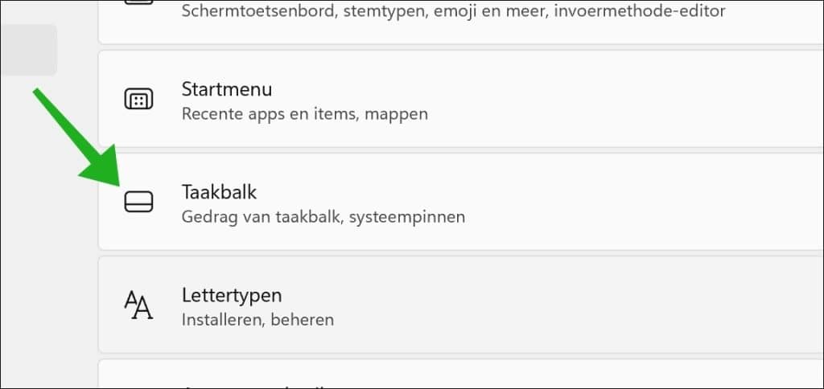Click the word 'systeempinnen' under Taakbalk
Image resolution: width=824 pixels, height=389 pixels.
point(407,217)
